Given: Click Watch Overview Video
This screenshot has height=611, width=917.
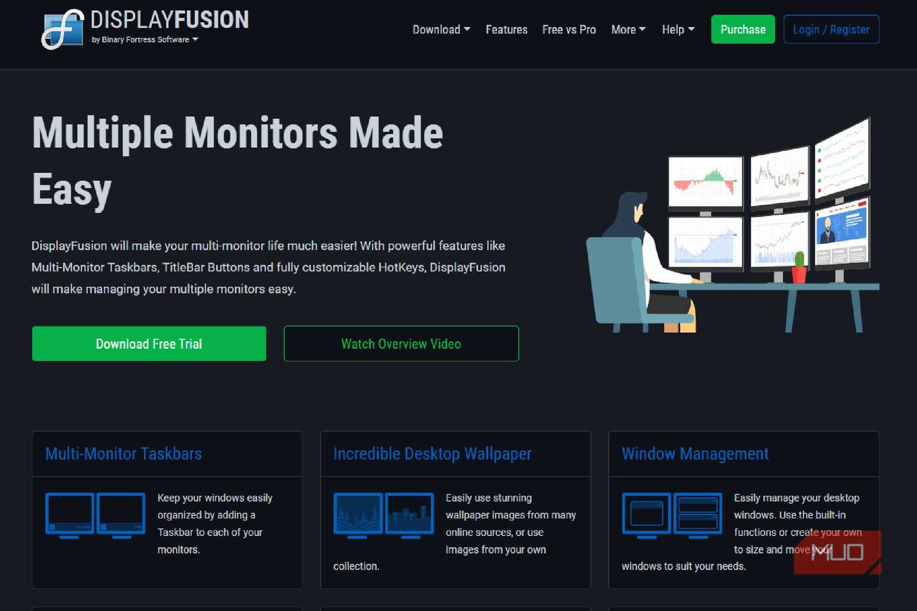Looking at the screenshot, I should coord(401,343).
